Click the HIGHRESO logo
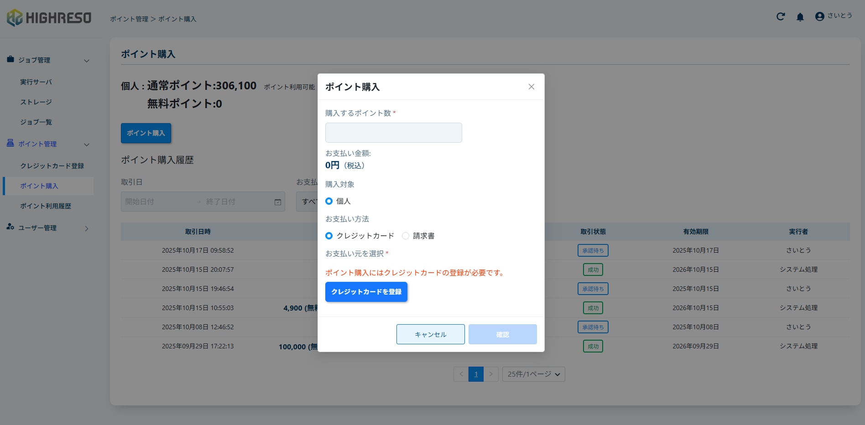The width and height of the screenshot is (865, 425). [49, 18]
